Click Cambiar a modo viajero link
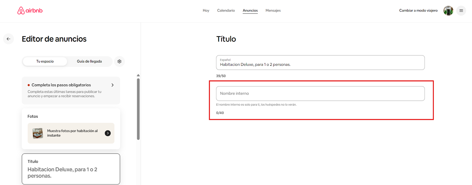The height and width of the screenshot is (185, 472). click(418, 11)
